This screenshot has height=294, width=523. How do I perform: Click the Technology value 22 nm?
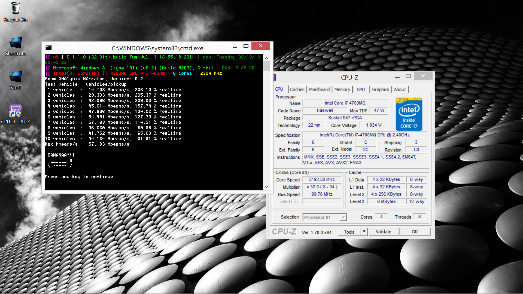[314, 125]
